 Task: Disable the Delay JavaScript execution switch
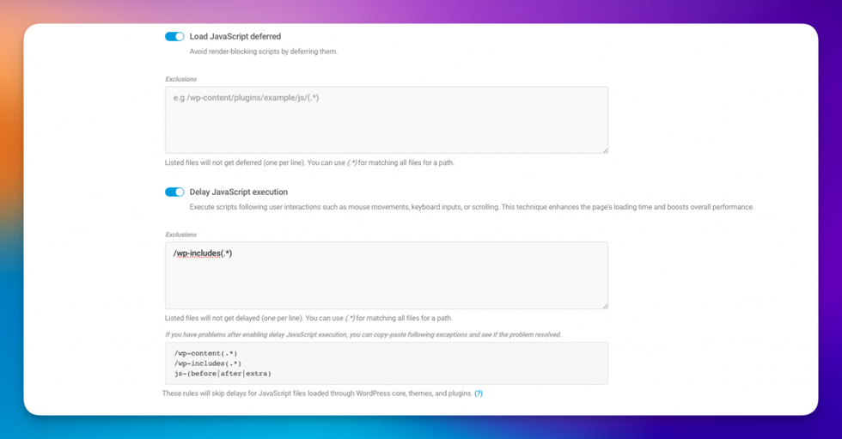pos(174,192)
